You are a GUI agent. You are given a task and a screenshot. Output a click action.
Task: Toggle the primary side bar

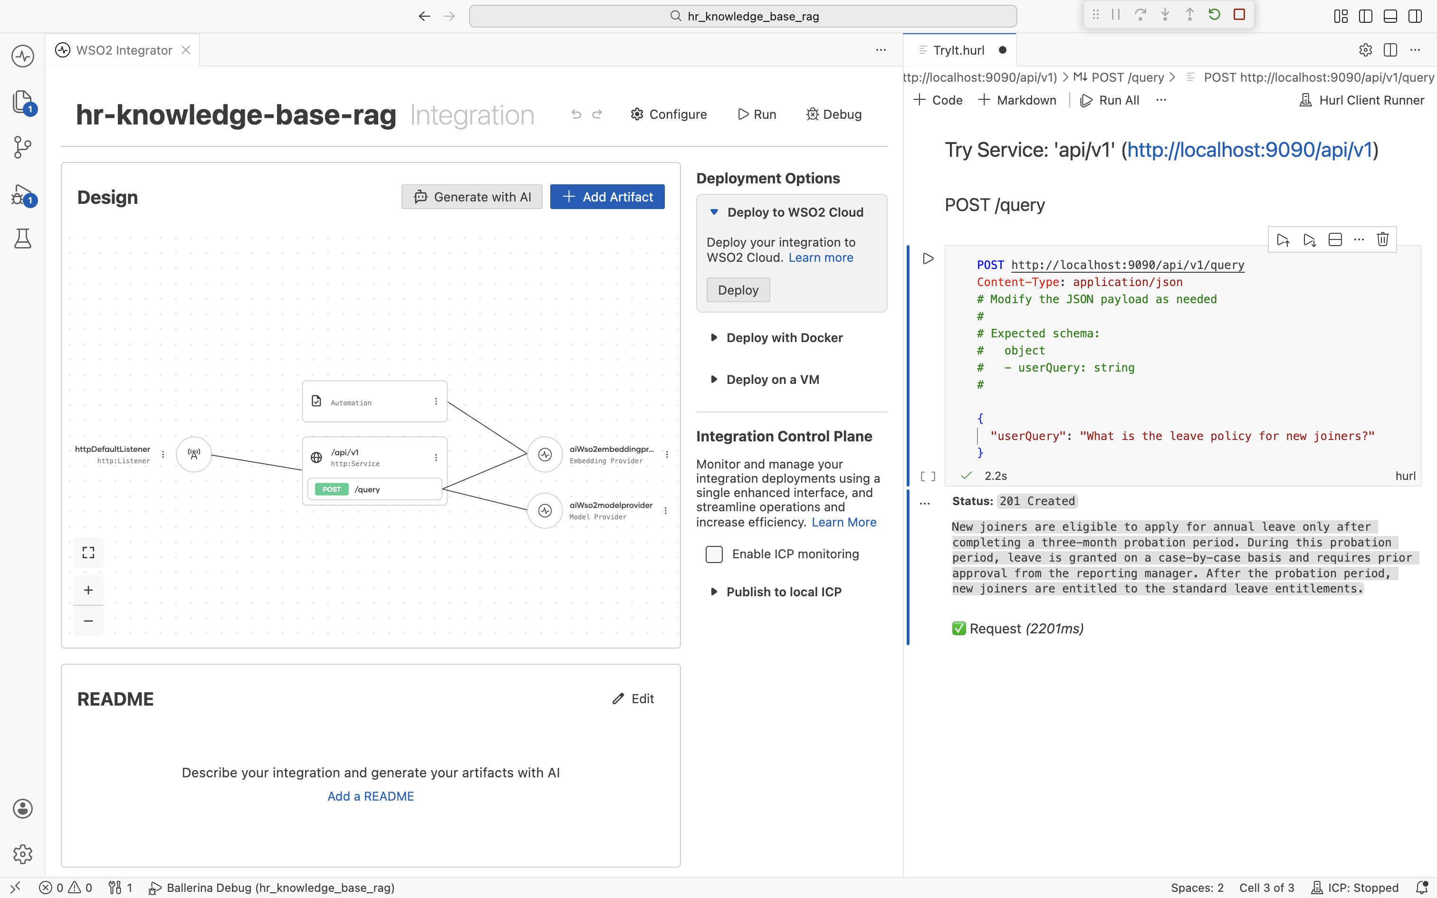[1366, 16]
